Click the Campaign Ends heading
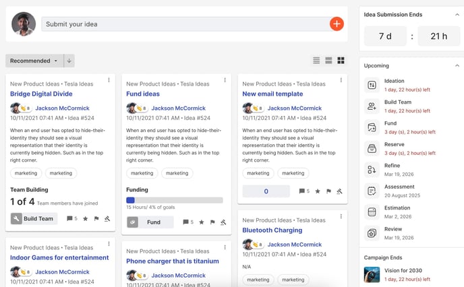The width and height of the screenshot is (464, 287). tap(383, 257)
